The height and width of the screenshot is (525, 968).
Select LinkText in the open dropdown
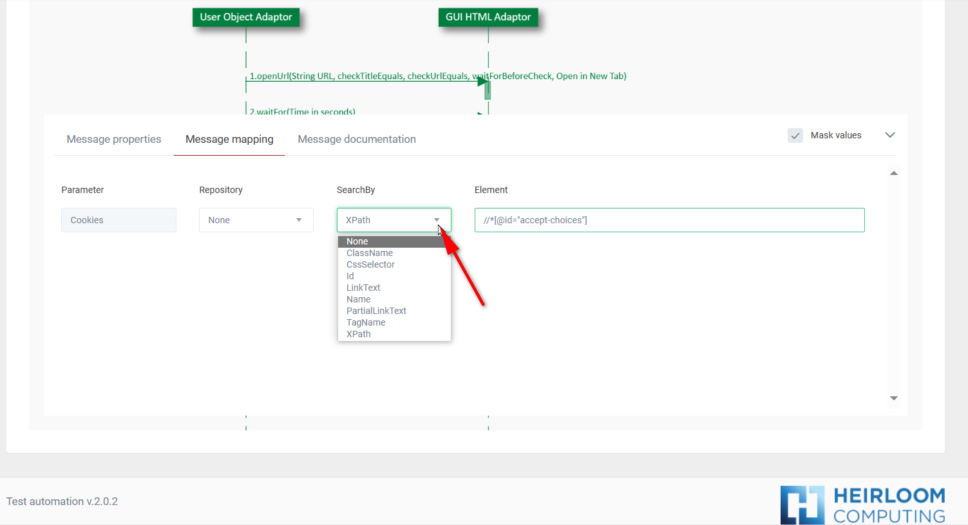click(363, 288)
